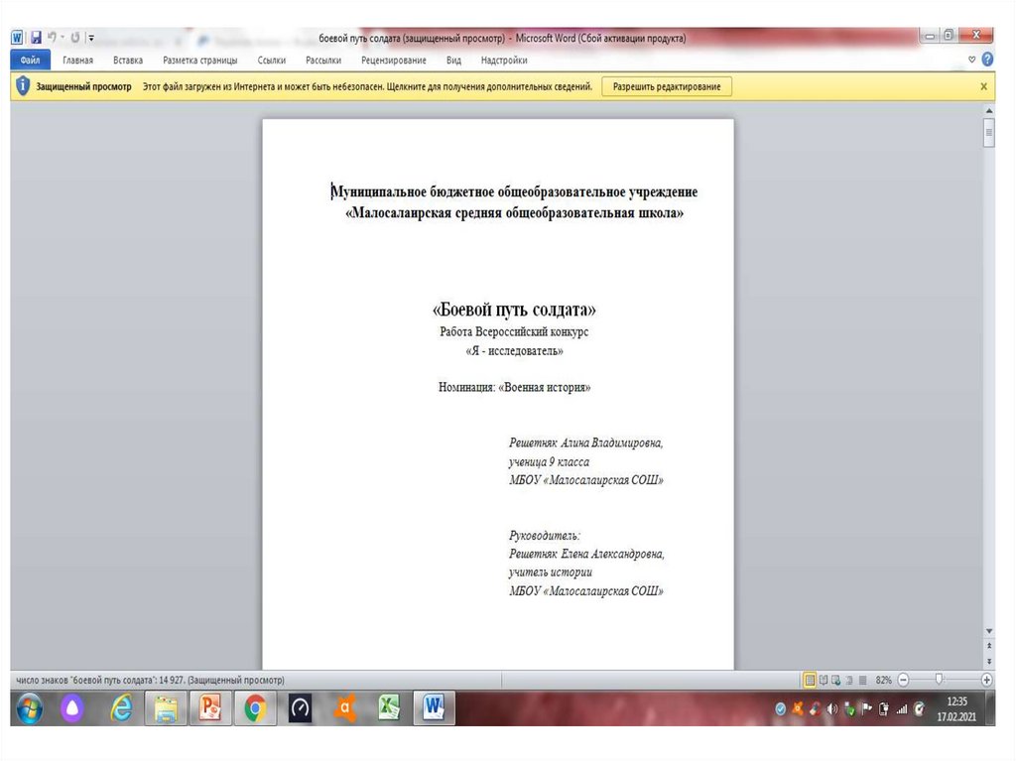Open Internet Explorer from the taskbar
Viewport: 1016px width, 761px height.
121,707
